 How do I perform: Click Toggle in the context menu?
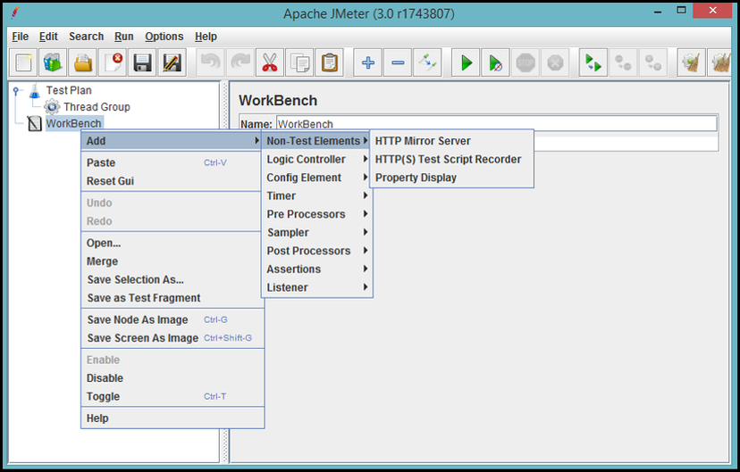(103, 397)
